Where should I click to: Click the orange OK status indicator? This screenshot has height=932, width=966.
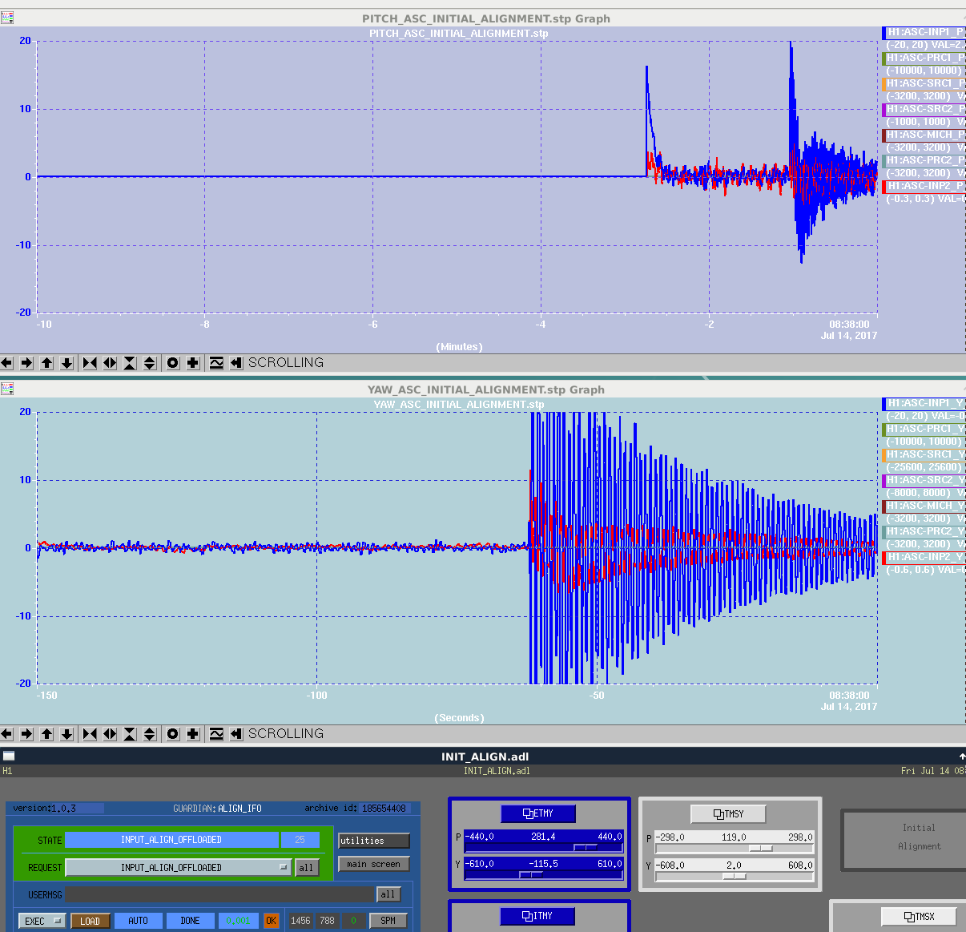[x=271, y=921]
